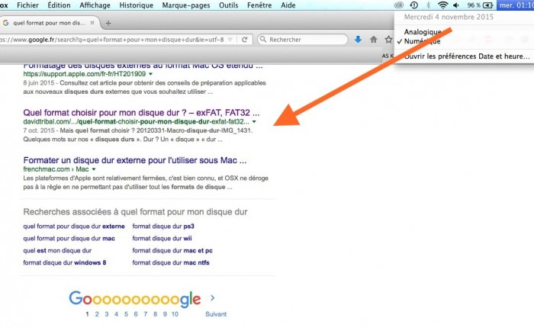Search format disque dur ps3

(163, 226)
